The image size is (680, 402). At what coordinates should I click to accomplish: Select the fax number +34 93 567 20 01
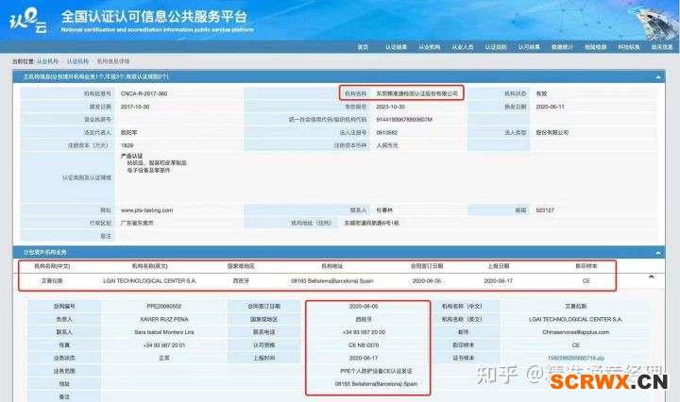(164, 345)
